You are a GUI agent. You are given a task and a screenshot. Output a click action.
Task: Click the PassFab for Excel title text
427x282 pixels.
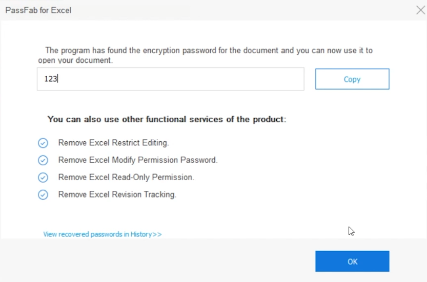(x=38, y=10)
